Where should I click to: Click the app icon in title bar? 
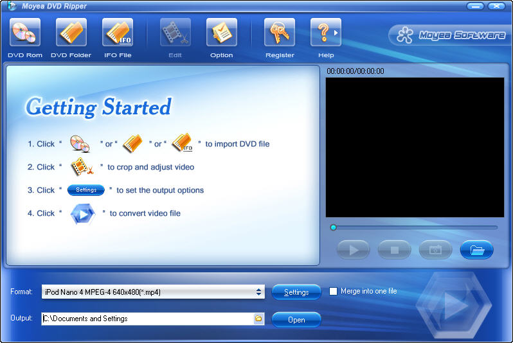[x=12, y=6]
